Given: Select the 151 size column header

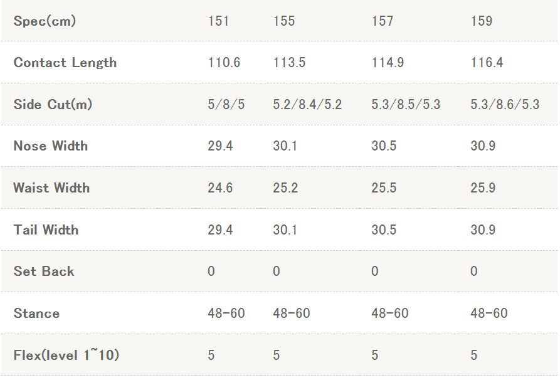Looking at the screenshot, I should pyautogui.click(x=218, y=21).
